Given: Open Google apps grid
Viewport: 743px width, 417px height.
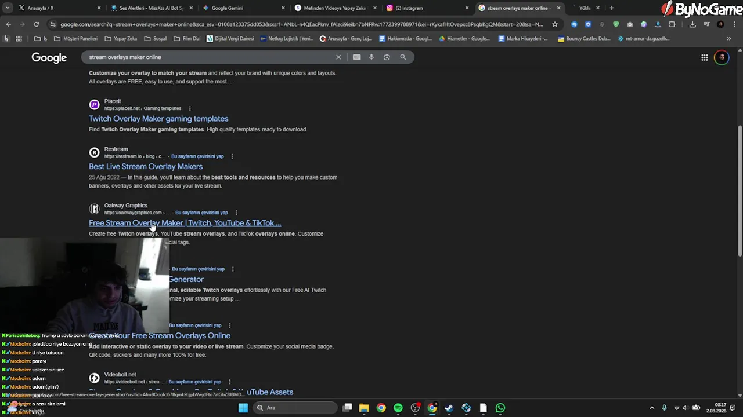Looking at the screenshot, I should tap(704, 57).
